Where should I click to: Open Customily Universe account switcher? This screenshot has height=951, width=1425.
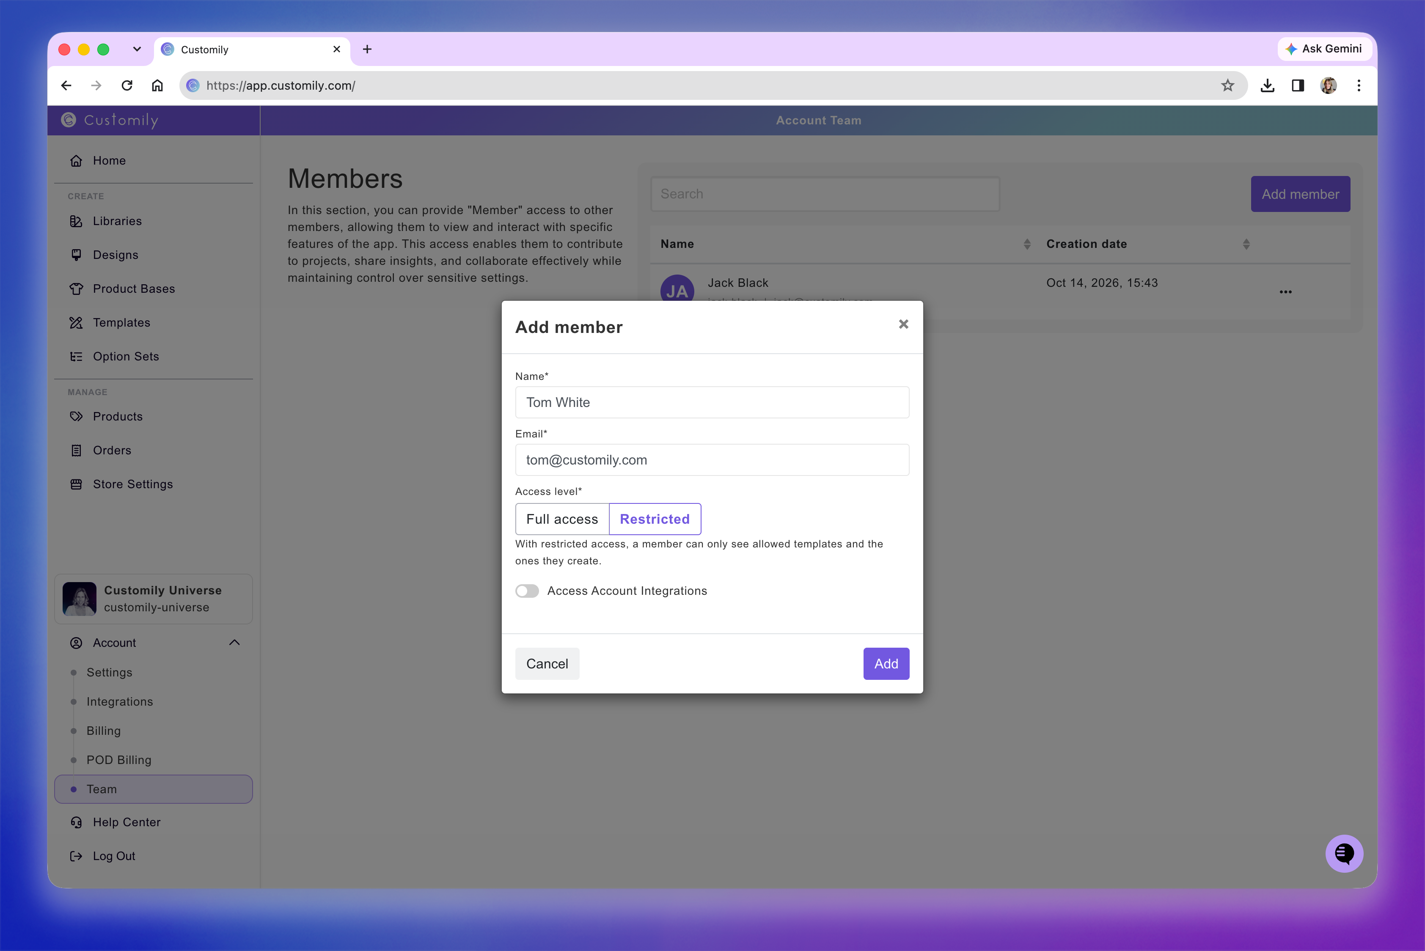pos(154,599)
